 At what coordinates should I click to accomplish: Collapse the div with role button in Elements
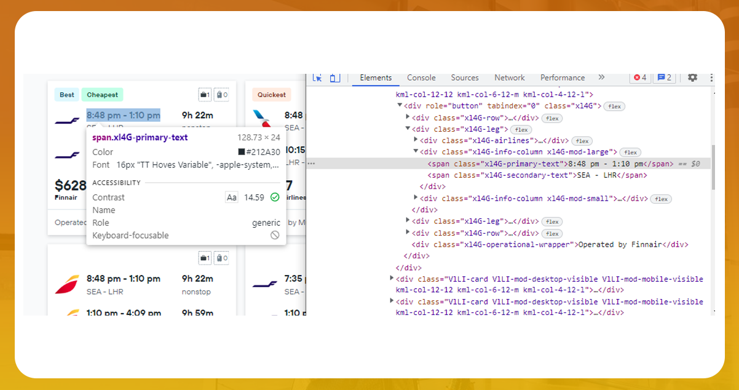click(x=400, y=105)
